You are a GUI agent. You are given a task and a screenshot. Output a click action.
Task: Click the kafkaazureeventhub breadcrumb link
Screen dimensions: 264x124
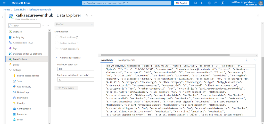click(40, 10)
